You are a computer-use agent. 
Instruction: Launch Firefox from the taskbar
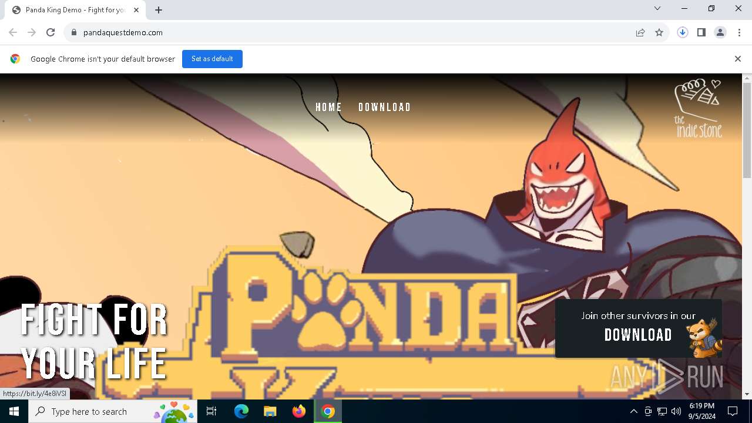299,411
